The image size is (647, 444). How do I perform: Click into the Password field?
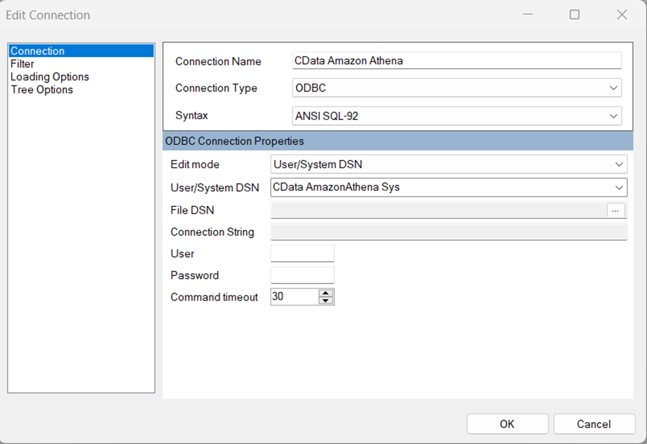[x=302, y=275]
